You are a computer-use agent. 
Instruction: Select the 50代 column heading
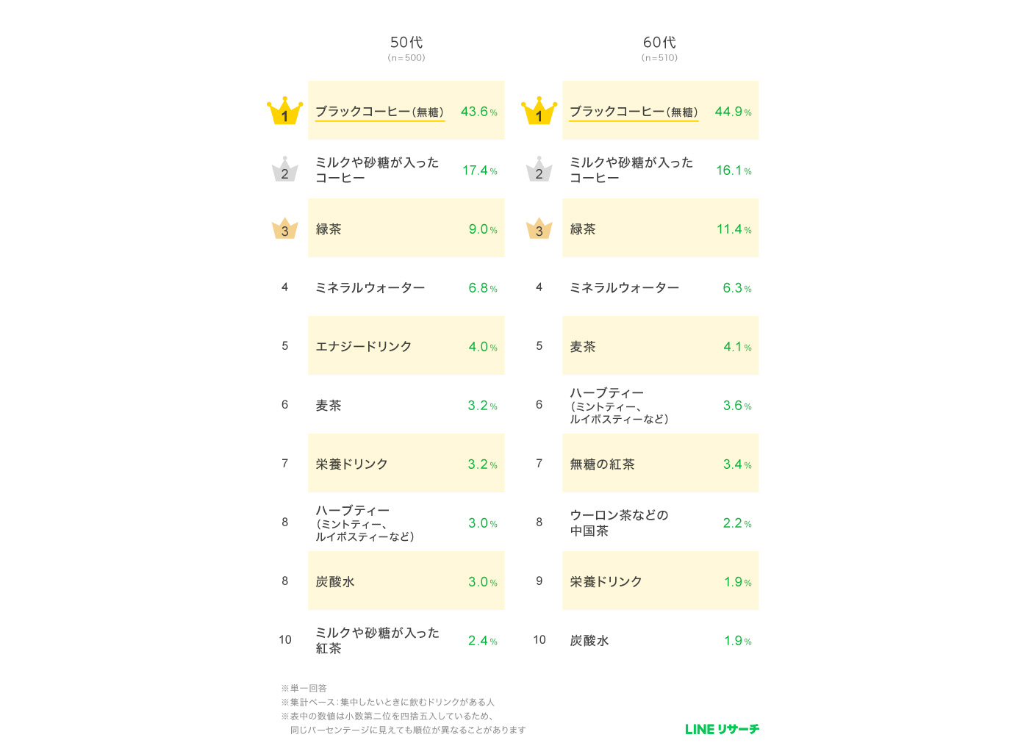tap(406, 43)
